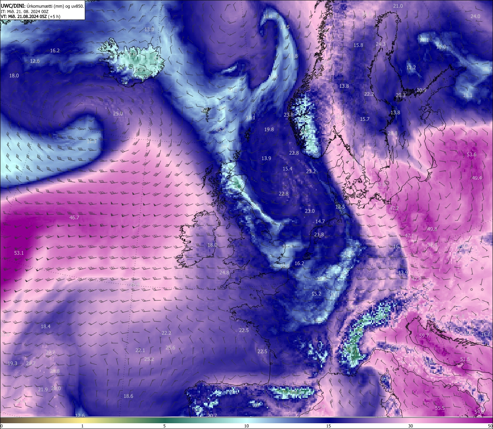The height and width of the screenshot is (429, 493).
Task: Click the map value 15.7
Action: pos(364,119)
